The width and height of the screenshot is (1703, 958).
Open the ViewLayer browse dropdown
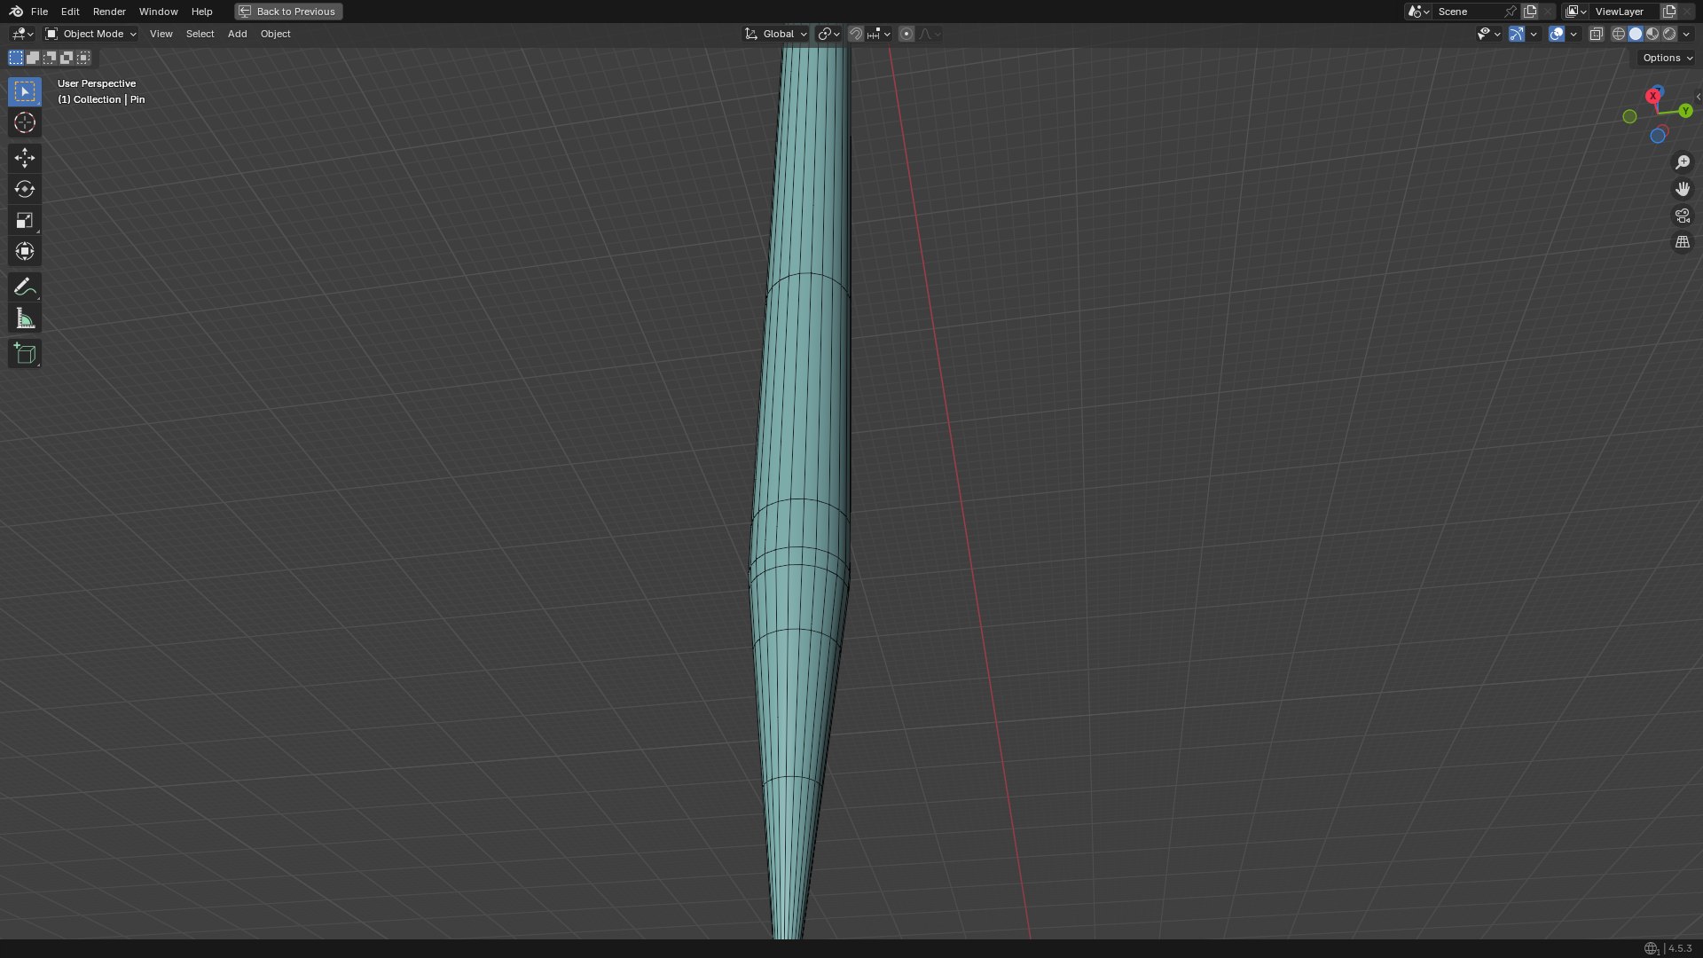point(1575,12)
